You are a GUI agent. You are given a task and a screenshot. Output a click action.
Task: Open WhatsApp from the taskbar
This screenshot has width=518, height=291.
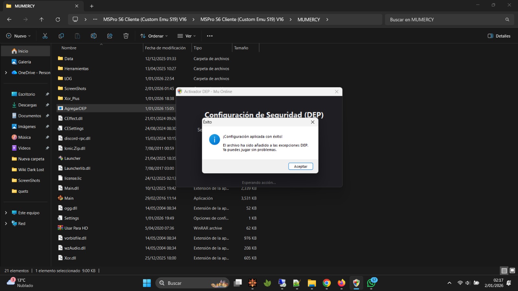371,283
